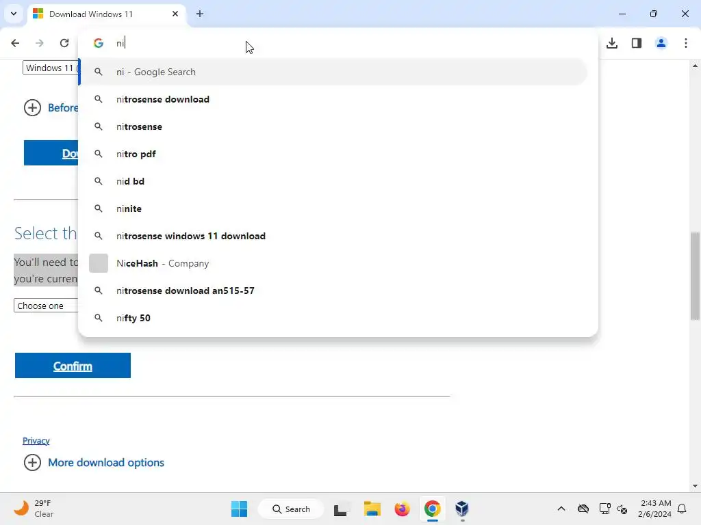Click the page vertical scrollbar thumb
Image resolution: width=701 pixels, height=525 pixels.
click(x=695, y=276)
